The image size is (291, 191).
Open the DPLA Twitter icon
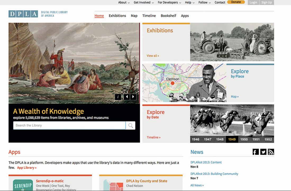pyautogui.click(x=263, y=152)
